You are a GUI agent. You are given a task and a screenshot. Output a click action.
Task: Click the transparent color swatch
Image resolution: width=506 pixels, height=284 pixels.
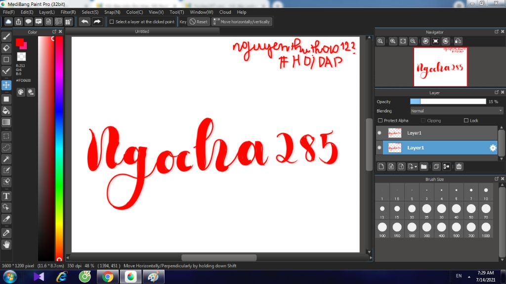(x=21, y=57)
